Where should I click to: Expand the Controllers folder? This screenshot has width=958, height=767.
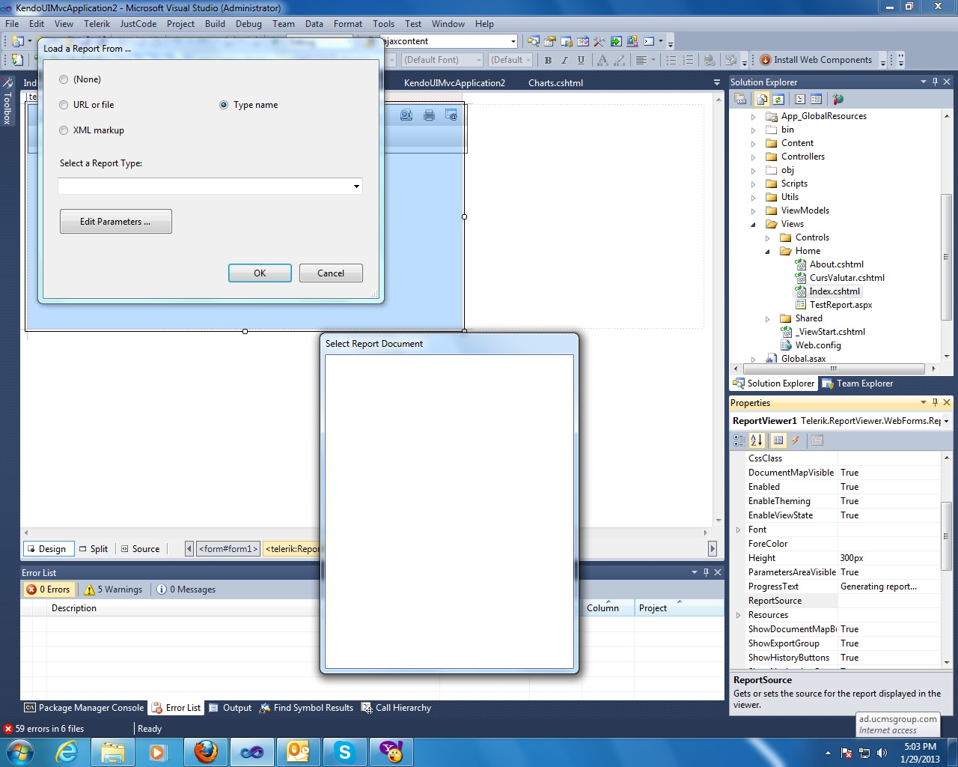[x=753, y=157]
